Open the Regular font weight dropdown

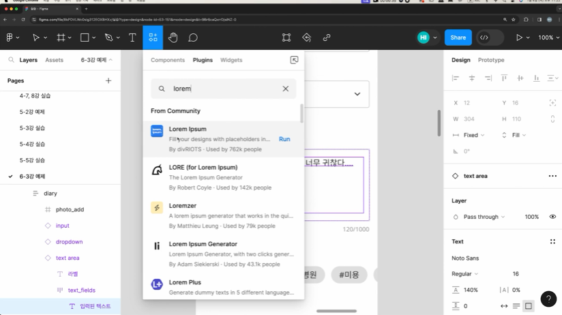pyautogui.click(x=465, y=274)
